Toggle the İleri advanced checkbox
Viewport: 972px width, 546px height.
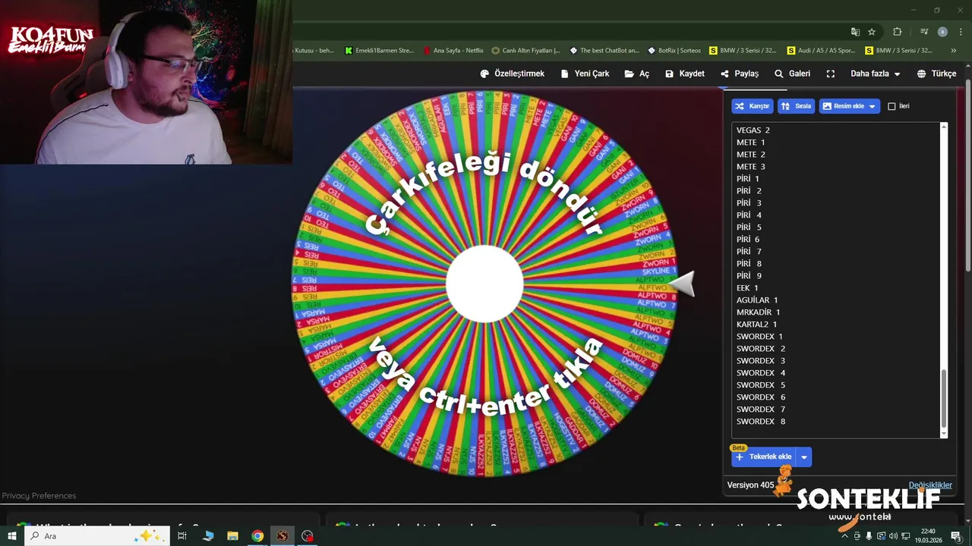(x=892, y=106)
